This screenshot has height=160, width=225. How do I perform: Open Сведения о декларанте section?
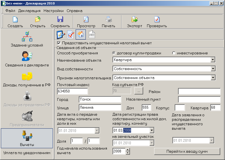coord(27,59)
